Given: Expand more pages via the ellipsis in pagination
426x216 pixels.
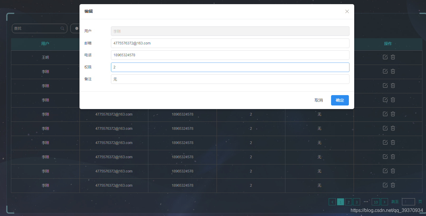Looking at the screenshot, I should click(366, 202).
